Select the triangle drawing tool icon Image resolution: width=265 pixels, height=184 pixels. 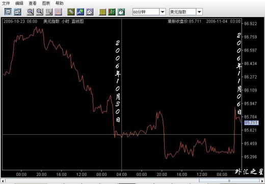pos(90,12)
